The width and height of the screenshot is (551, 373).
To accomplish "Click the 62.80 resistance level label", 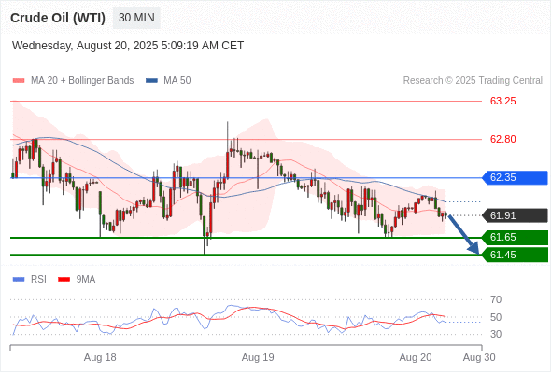I will coord(502,139).
